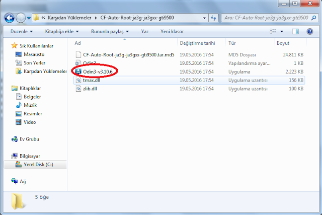The image size is (322, 215).
Task: Select Karşıdan Yüklemeler in address breadcrumb
Action: pyautogui.click(x=69, y=18)
